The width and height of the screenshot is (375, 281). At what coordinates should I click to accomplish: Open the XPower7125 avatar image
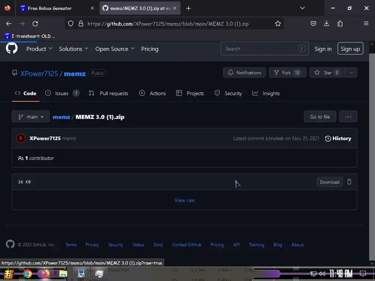click(x=21, y=138)
